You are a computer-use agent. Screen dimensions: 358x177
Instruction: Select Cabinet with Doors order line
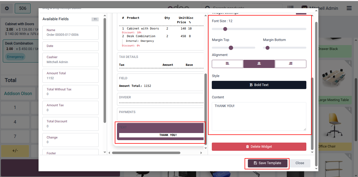click(20, 29)
